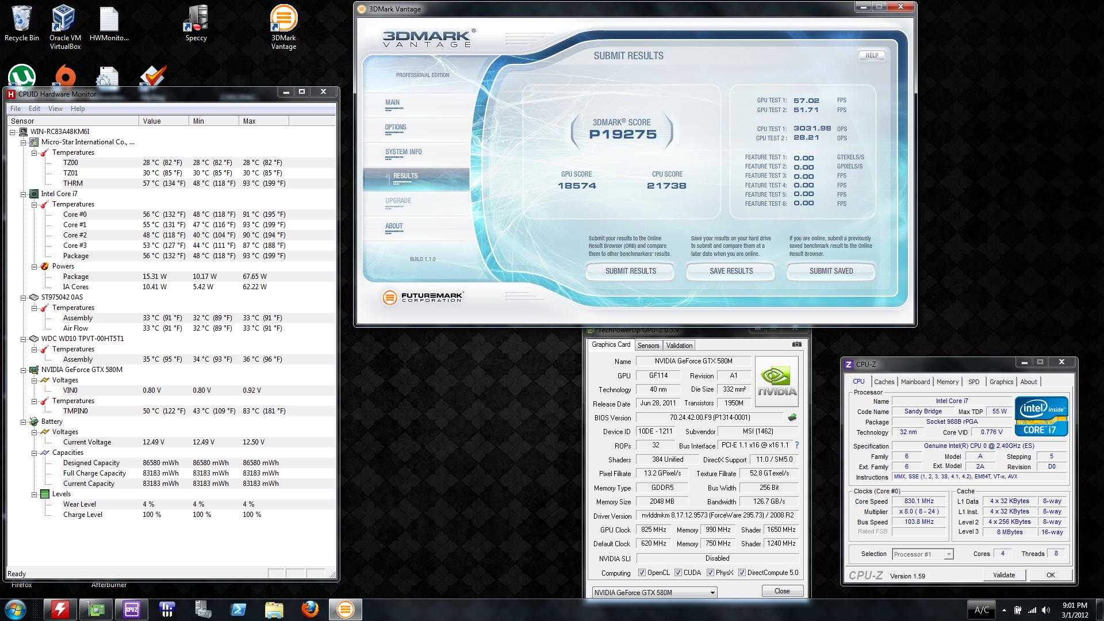Toggle the PhysX checkbox in GPU-Z
The image size is (1104, 621).
tap(710, 573)
